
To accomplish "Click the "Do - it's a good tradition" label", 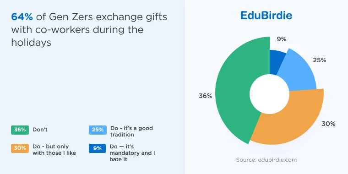I will tap(131, 131).
